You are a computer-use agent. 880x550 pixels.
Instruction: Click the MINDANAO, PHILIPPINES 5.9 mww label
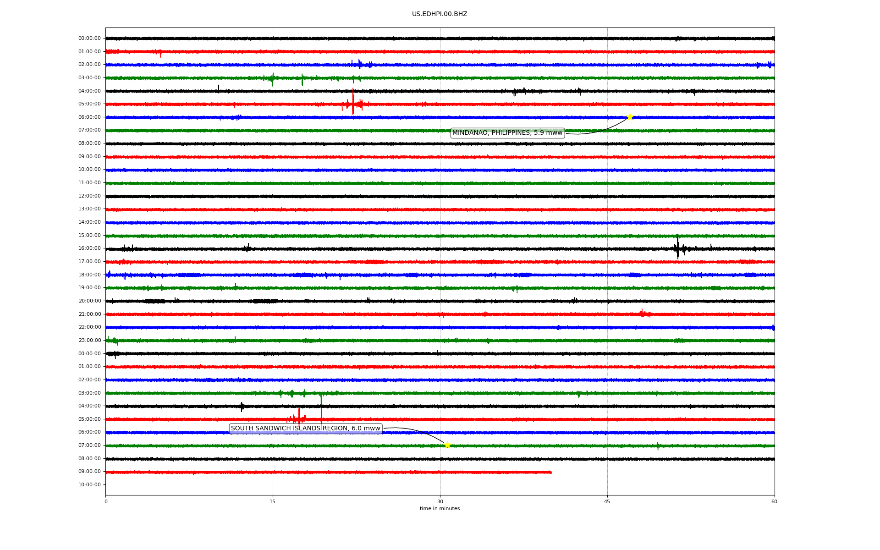click(507, 133)
